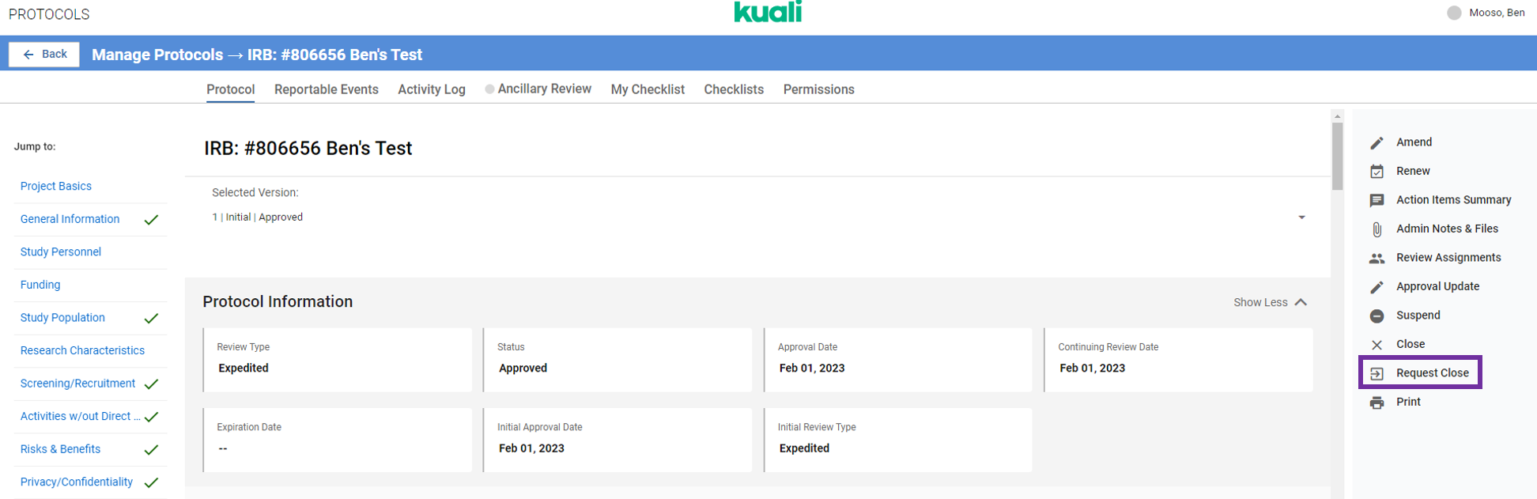Collapse Protocol Information with Show Less
Screen dimensions: 1537x499
(x=1270, y=302)
